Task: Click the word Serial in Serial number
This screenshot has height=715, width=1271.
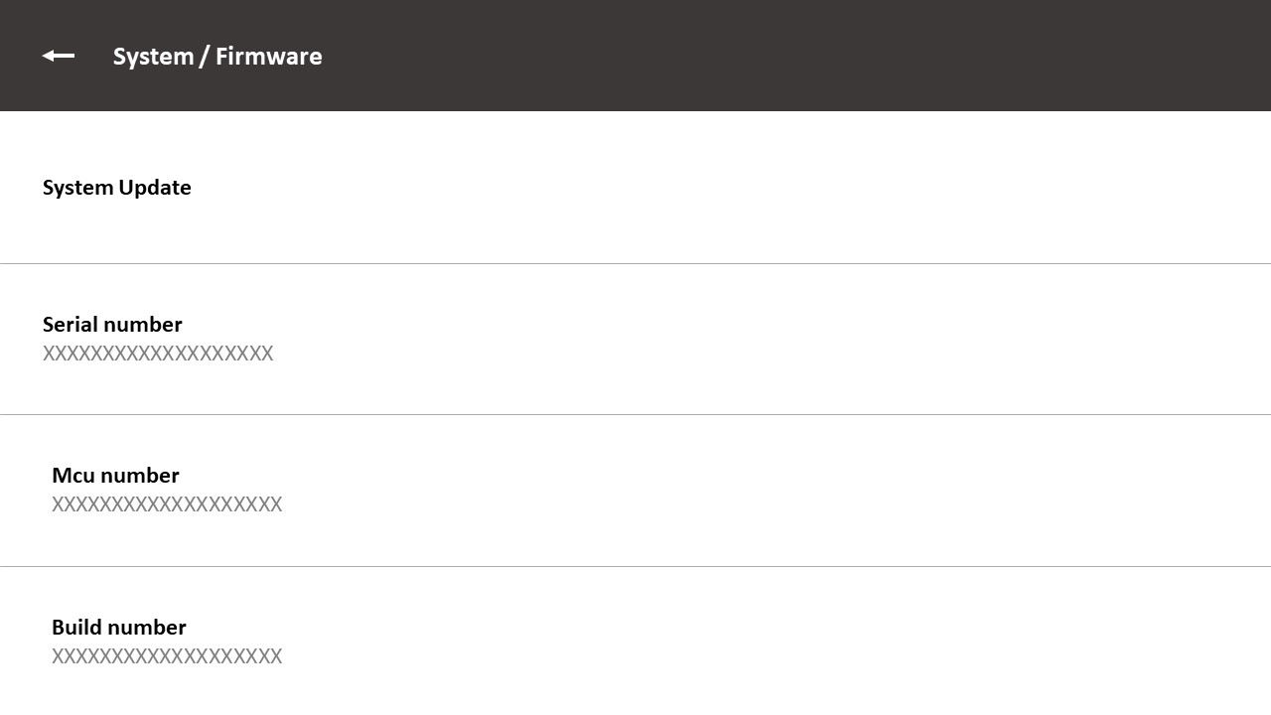Action: pyautogui.click(x=70, y=324)
